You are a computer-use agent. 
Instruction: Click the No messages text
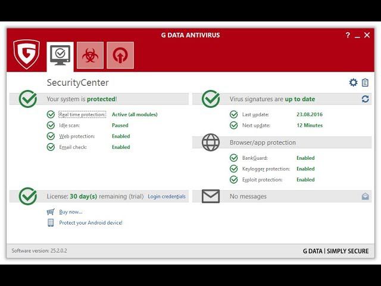coord(248,196)
